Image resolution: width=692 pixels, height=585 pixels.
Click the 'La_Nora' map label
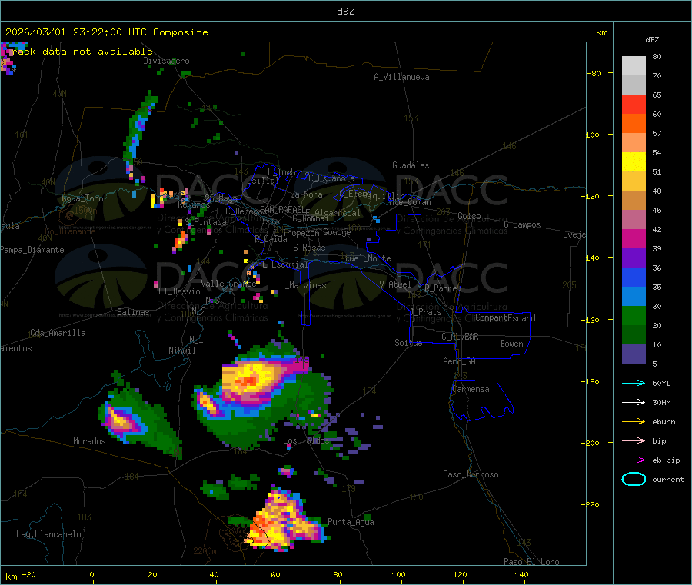point(306,194)
